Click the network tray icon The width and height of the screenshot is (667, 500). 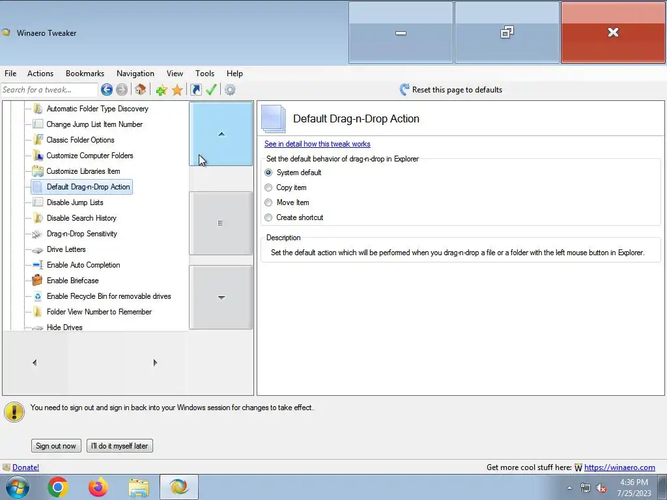(x=586, y=488)
